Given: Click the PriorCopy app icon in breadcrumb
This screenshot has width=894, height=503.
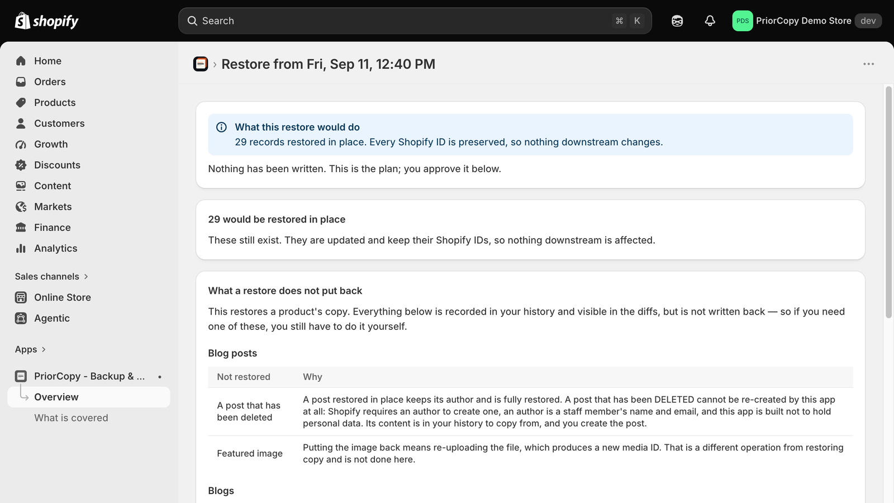Looking at the screenshot, I should click(201, 64).
